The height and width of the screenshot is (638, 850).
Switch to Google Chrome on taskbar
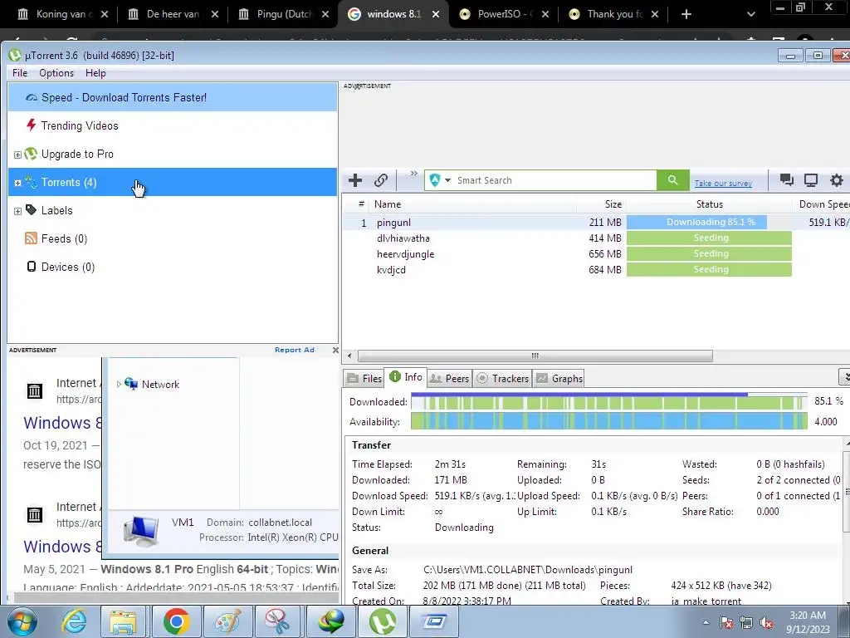tap(176, 621)
